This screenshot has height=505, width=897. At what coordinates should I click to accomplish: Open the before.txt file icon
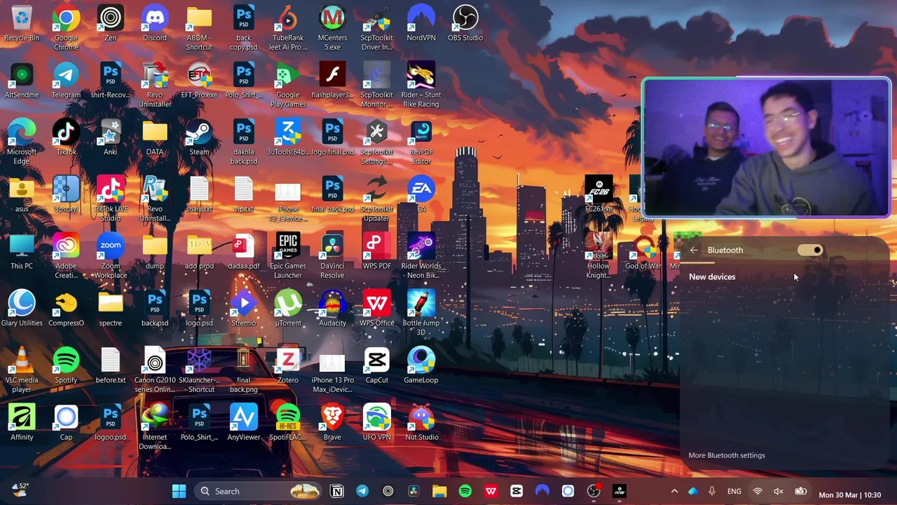tap(110, 365)
